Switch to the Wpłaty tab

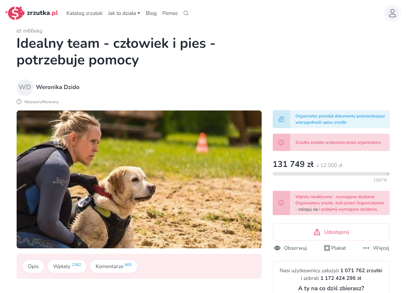67,266
